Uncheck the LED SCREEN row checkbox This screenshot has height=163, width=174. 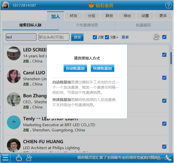coord(164,55)
